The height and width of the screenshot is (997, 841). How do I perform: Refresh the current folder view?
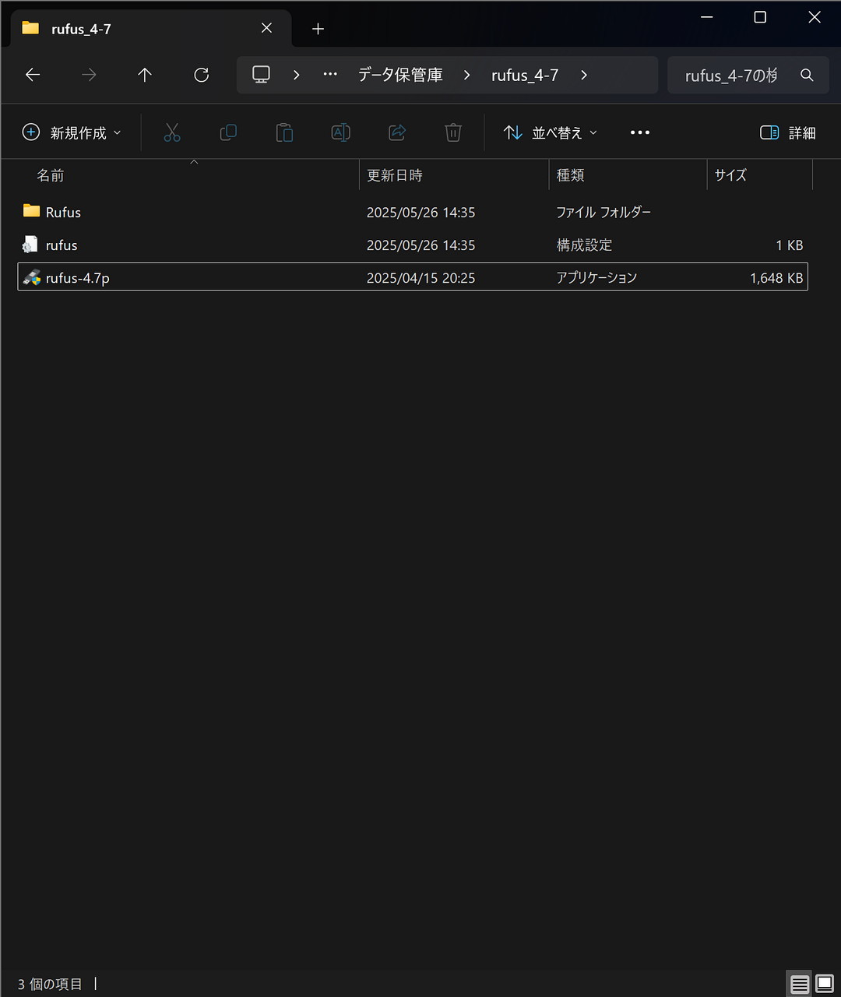pos(202,75)
